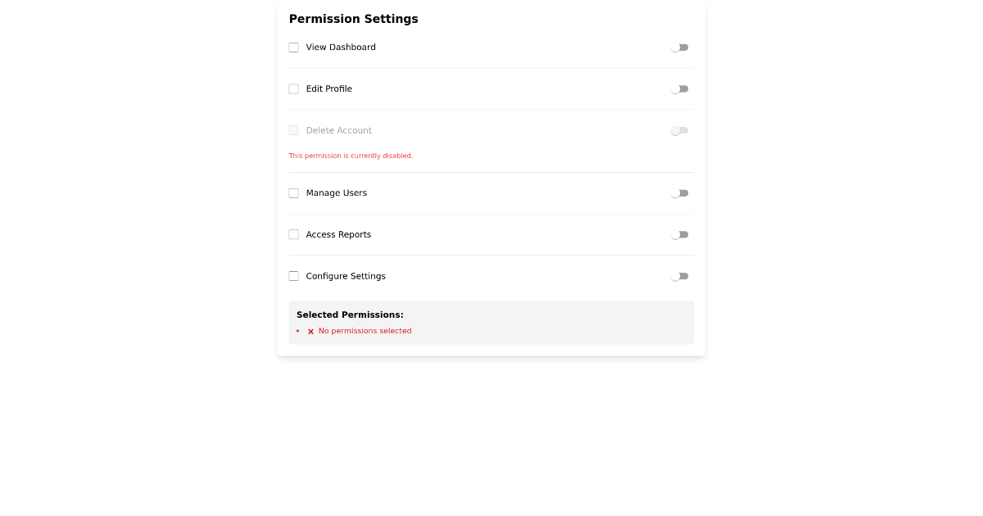
Task: Click the disabled permission warning message
Action: [x=351, y=156]
